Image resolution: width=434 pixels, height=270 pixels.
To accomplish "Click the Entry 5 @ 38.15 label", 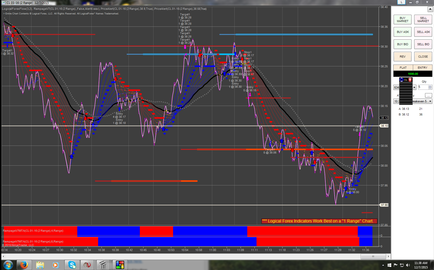I will point(250,89).
